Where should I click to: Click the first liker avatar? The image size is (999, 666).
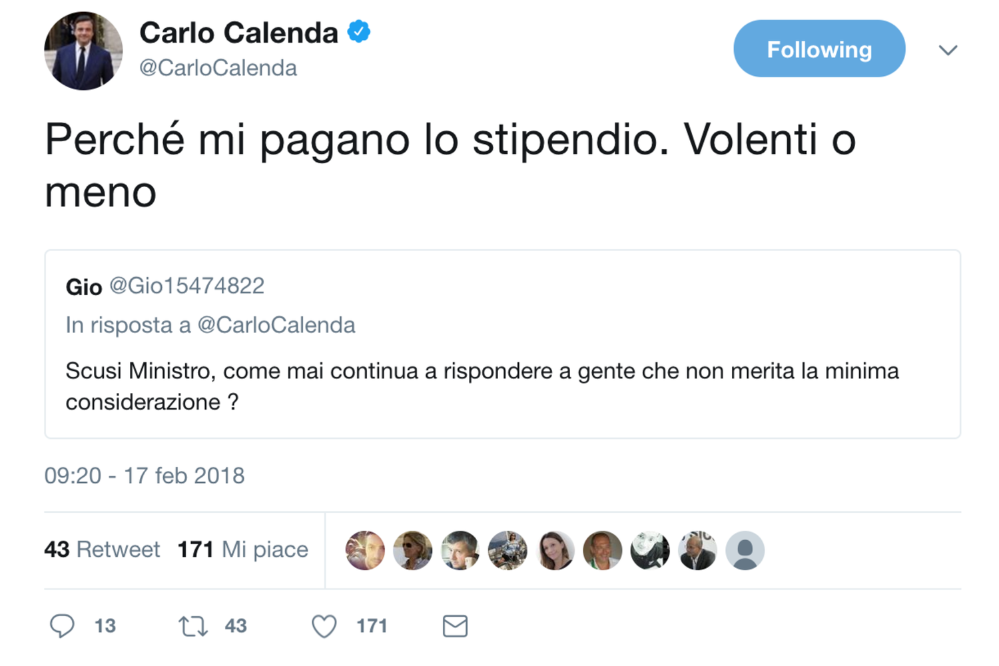click(x=365, y=550)
